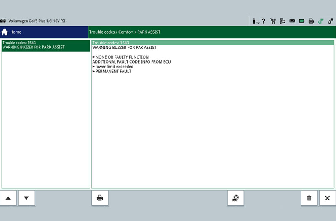Close the trouble codes screen
Screen dimensions: 336x221
pos(328,198)
